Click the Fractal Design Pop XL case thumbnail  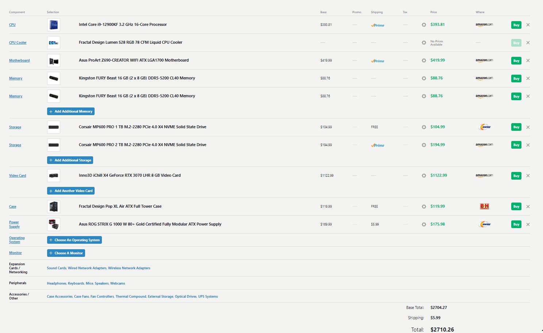point(54,207)
